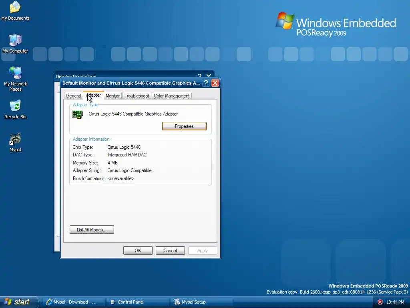
Task: Click the Memory Size: label
Action: [x=85, y=163]
